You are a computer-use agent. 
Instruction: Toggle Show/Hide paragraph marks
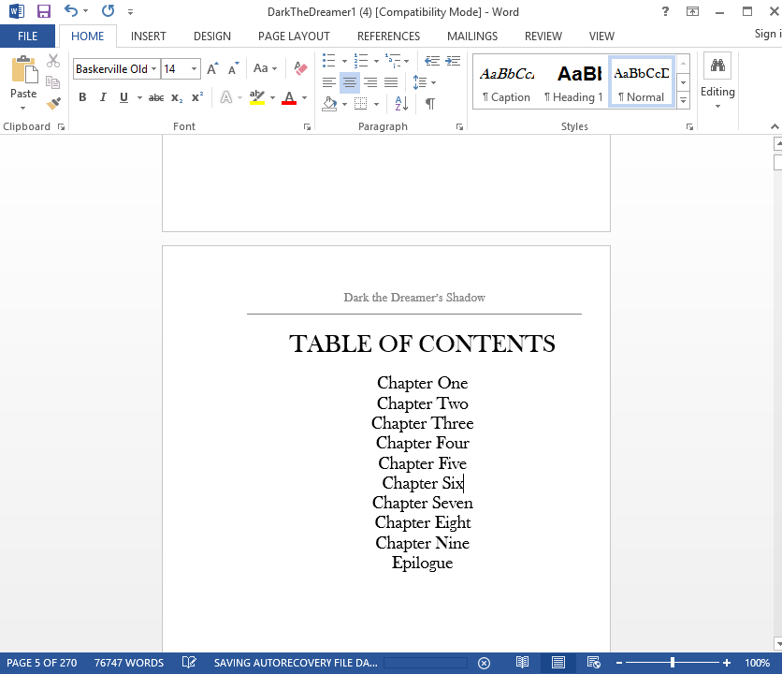[429, 104]
